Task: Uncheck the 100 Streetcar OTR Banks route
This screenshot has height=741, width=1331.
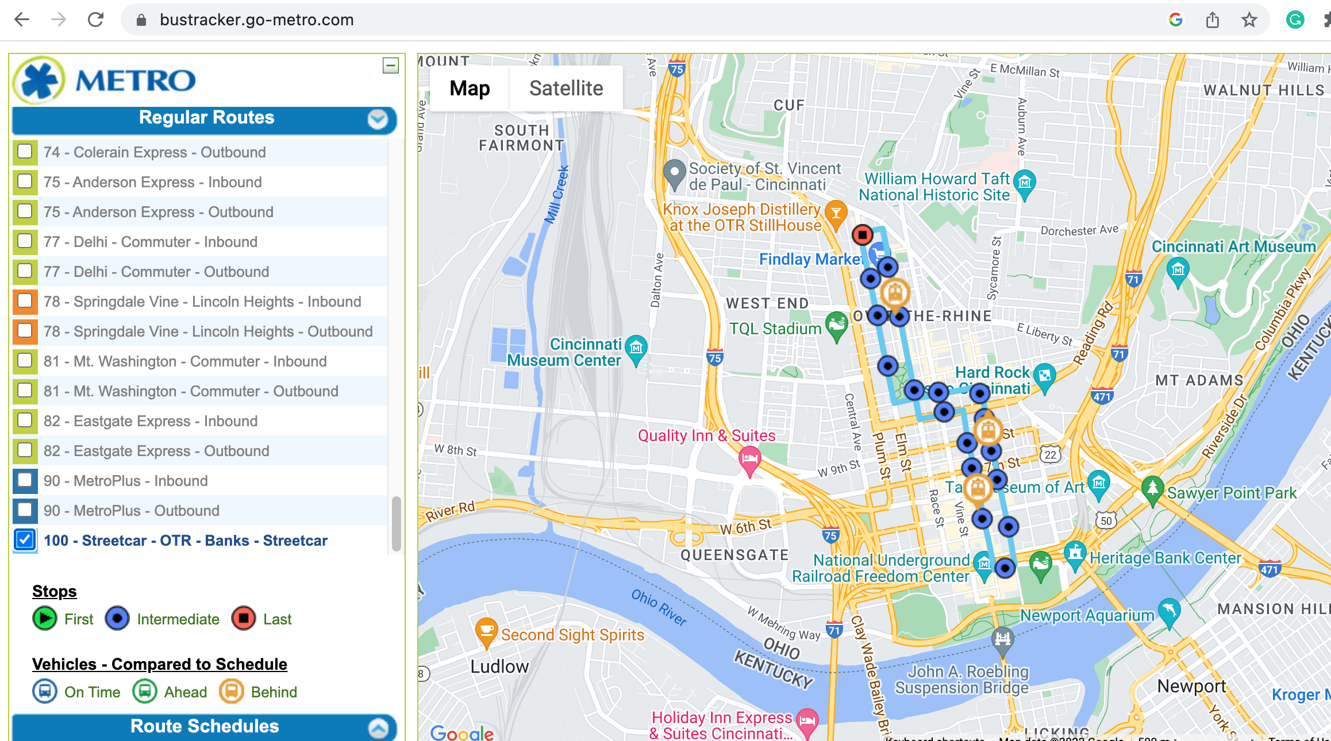Action: 25,540
